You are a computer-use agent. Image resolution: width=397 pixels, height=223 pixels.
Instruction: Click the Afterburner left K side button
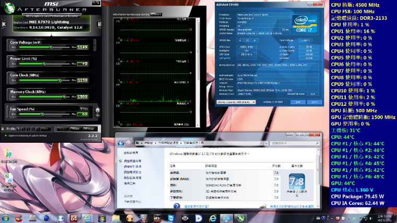coord(4,24)
